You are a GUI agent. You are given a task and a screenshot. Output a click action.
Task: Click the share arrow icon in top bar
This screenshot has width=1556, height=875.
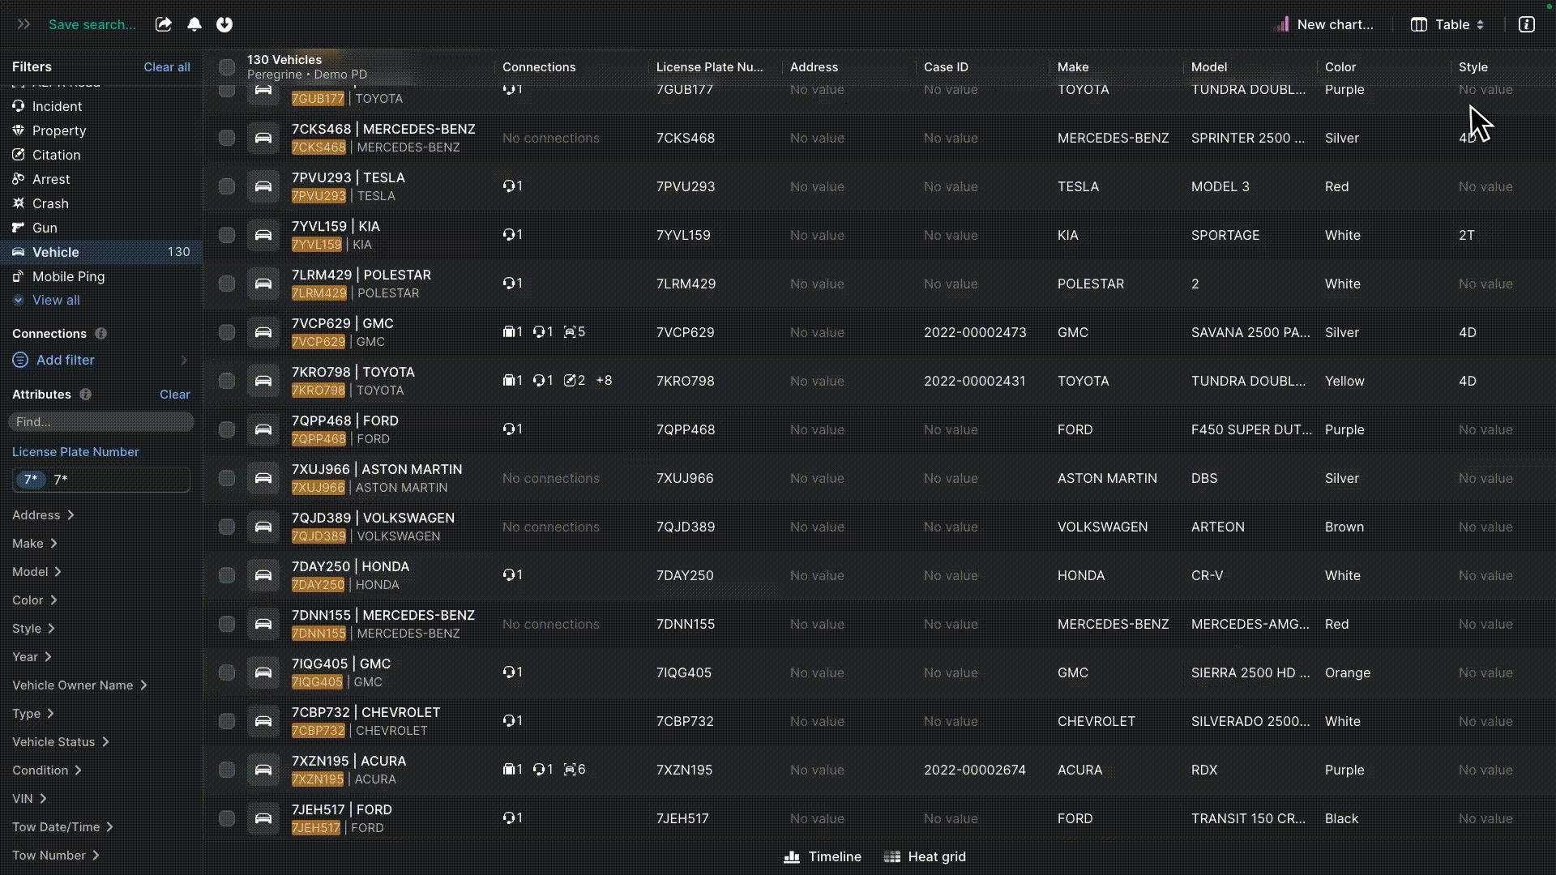coord(164,24)
